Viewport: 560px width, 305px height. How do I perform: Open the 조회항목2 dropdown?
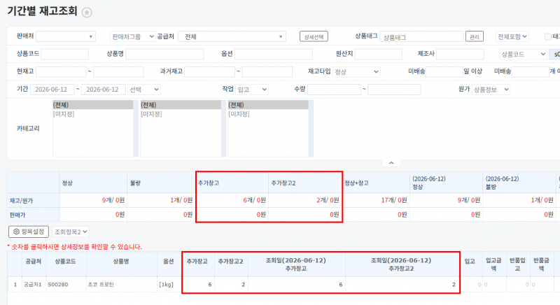[x=71, y=232]
